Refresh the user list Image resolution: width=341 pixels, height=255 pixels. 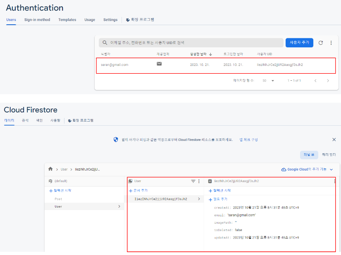tap(321, 43)
